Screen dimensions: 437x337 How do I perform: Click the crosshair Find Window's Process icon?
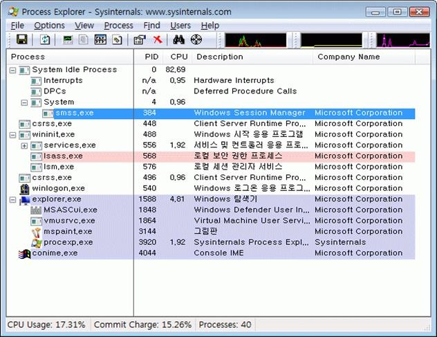coord(196,39)
